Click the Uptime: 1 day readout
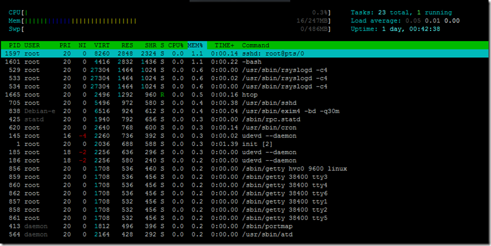Image resolution: width=491 pixels, height=246 pixels. 395,29
